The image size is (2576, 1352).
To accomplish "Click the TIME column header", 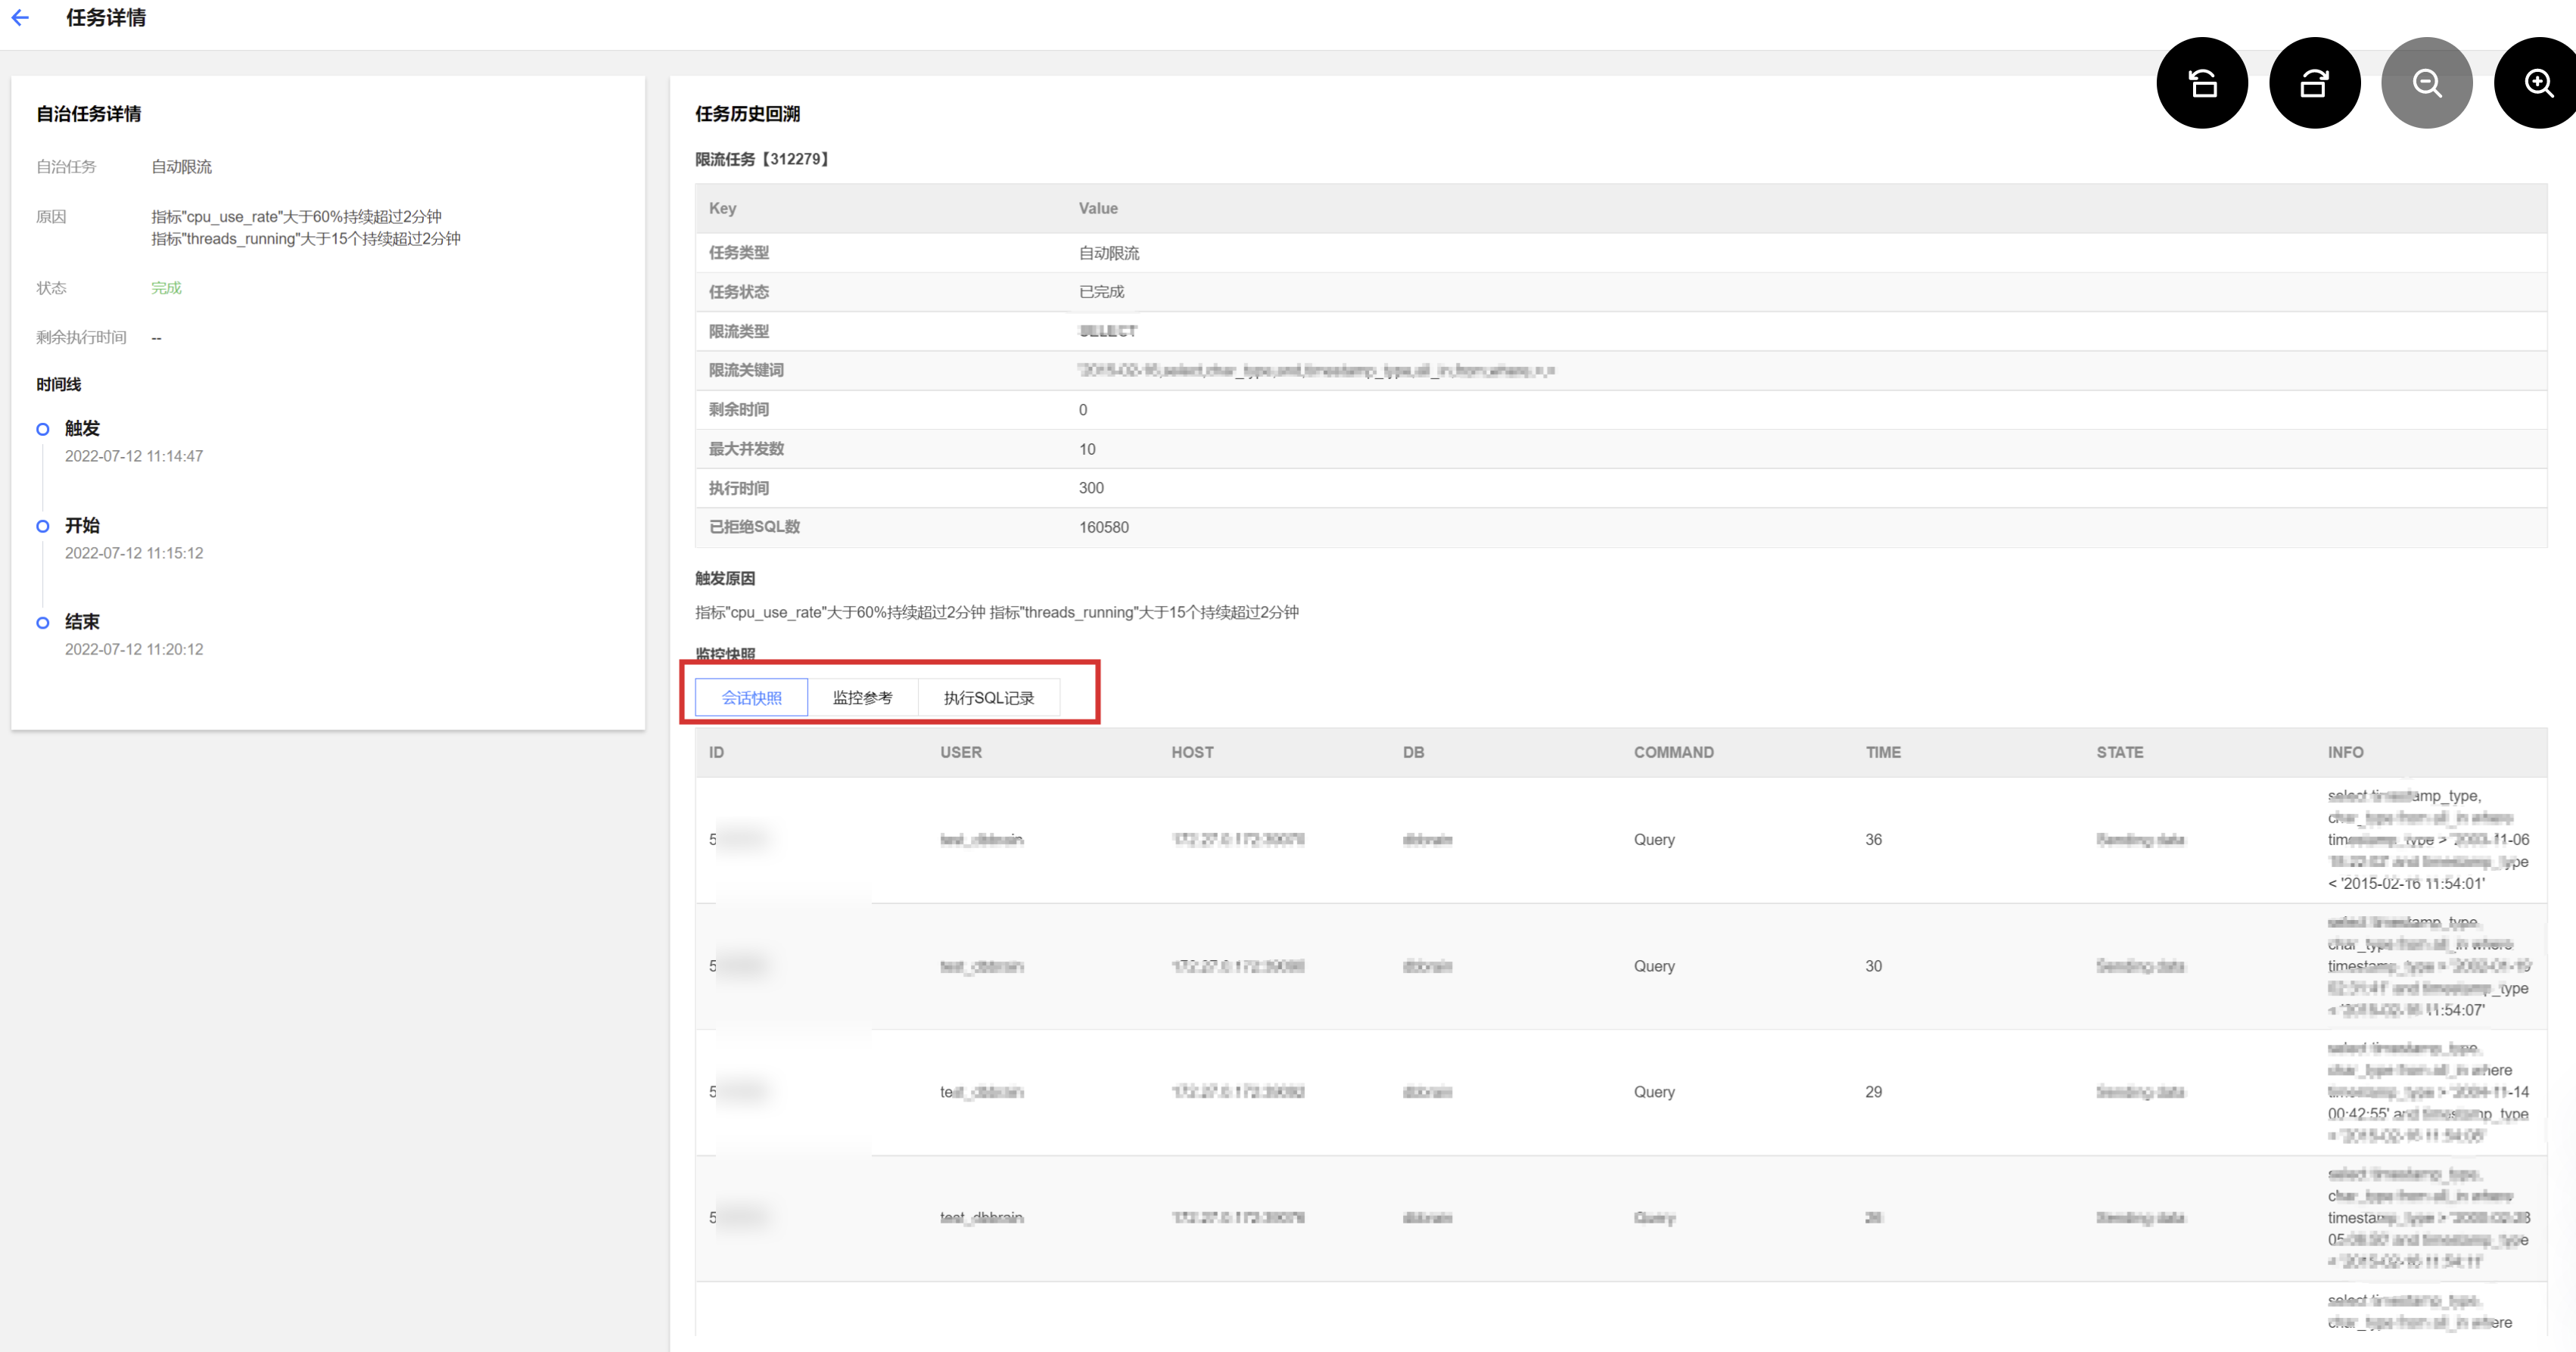I will click(x=1882, y=752).
